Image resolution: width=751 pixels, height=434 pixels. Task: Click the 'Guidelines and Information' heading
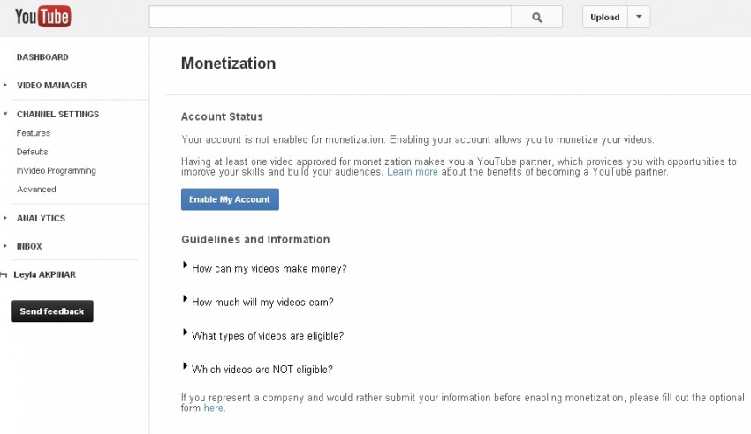pyautogui.click(x=255, y=239)
